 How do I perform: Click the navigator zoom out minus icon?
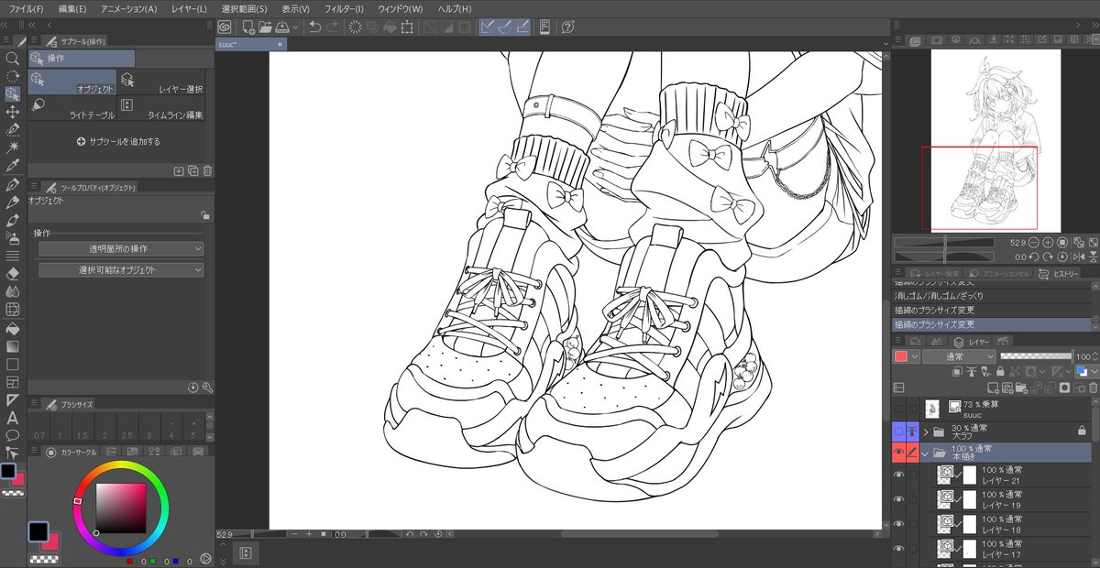click(x=1034, y=242)
